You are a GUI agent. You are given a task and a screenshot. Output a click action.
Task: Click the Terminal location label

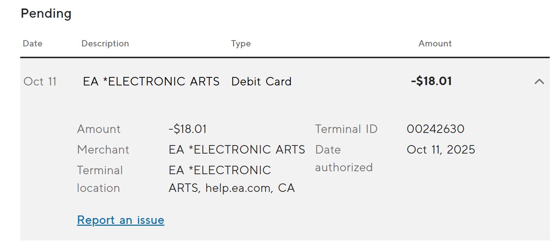[x=99, y=179]
